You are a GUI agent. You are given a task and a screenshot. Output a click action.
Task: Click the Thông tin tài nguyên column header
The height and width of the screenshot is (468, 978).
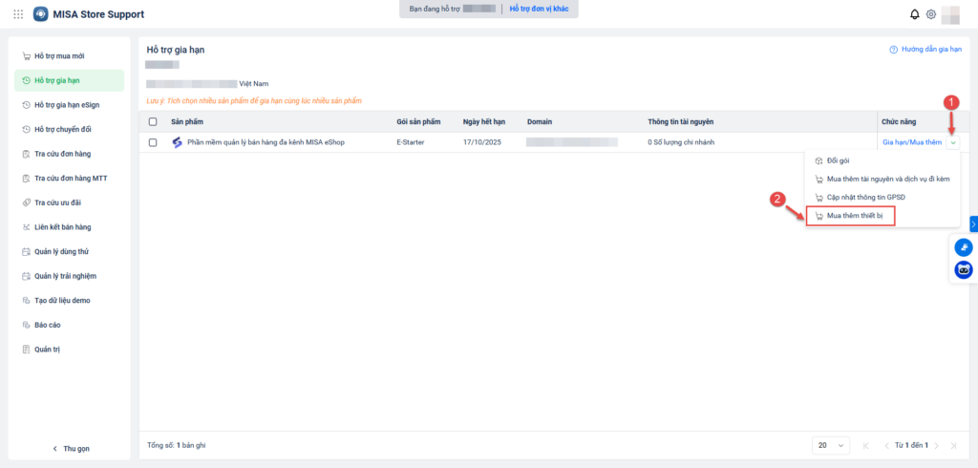[680, 121]
